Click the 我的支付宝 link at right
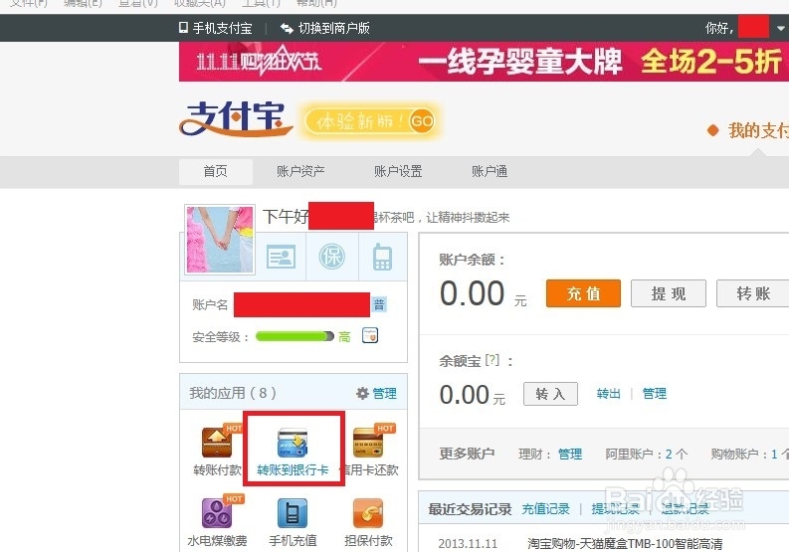Viewport: 789px width, 552px height. tap(758, 130)
